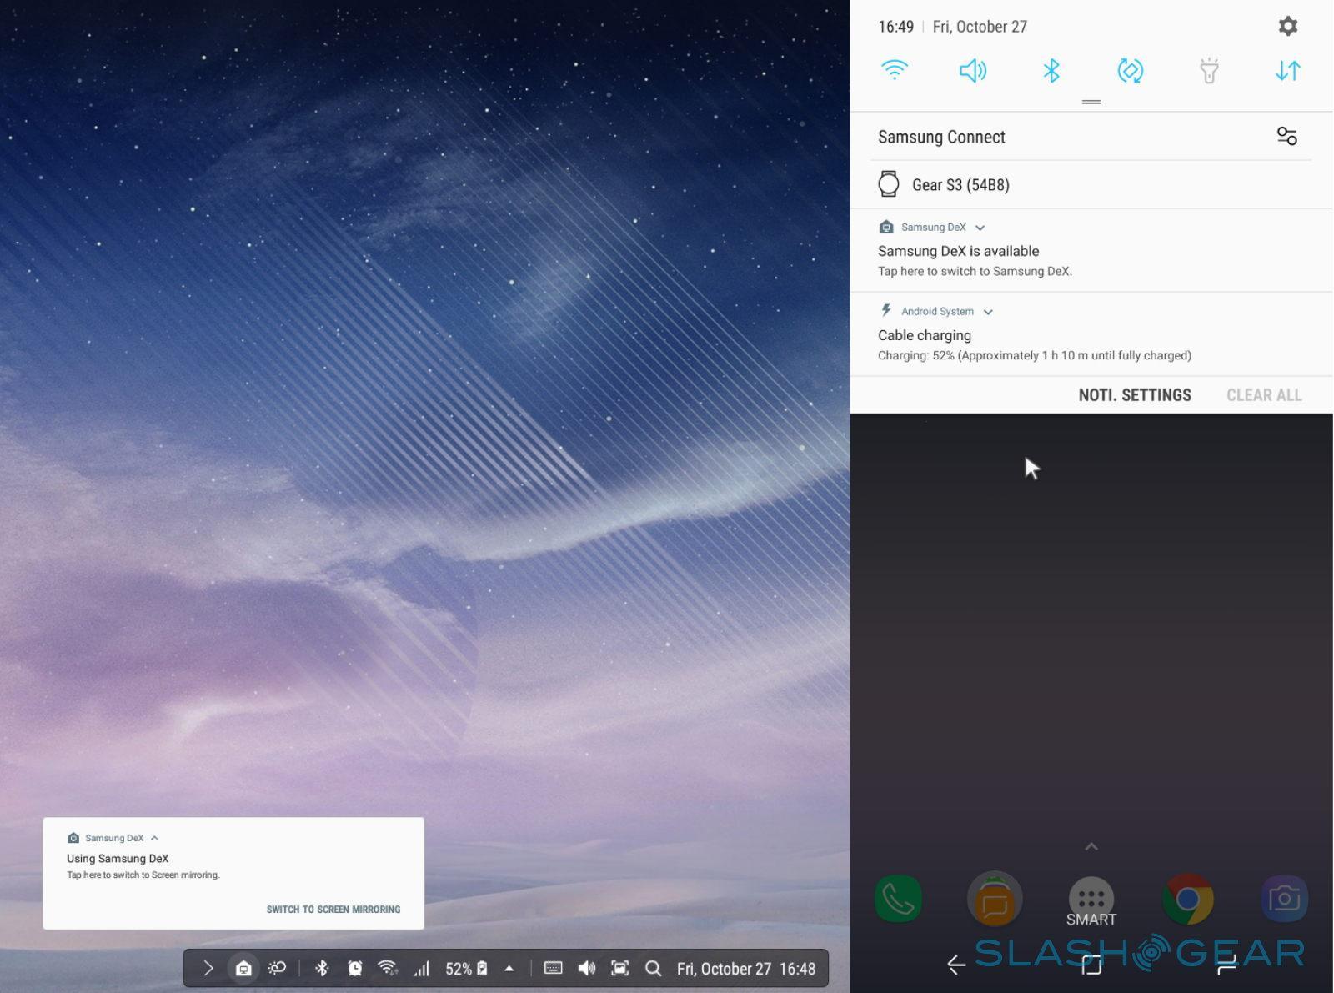
Task: Open settings gear in notification panel
Action: [x=1287, y=26]
